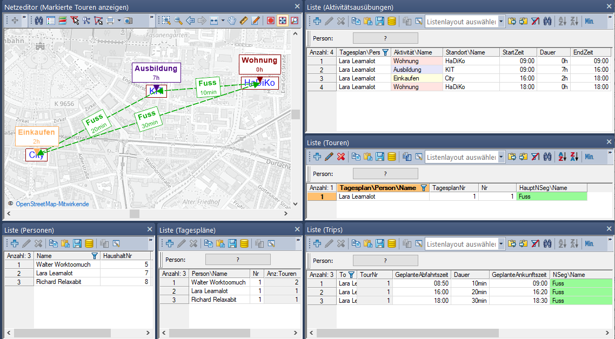Click red X delete icon in Touren list

tap(341, 157)
